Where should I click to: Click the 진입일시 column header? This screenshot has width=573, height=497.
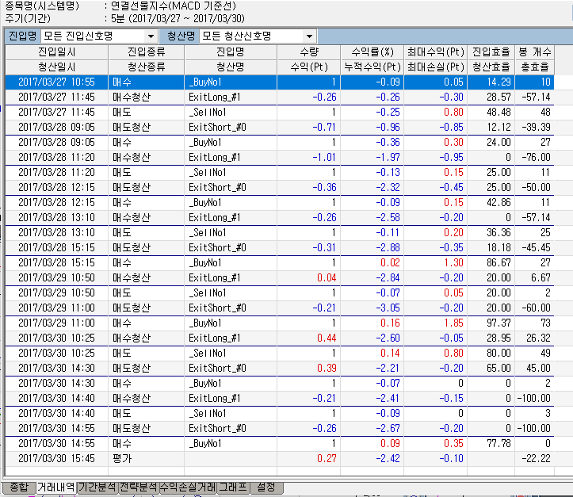56,52
